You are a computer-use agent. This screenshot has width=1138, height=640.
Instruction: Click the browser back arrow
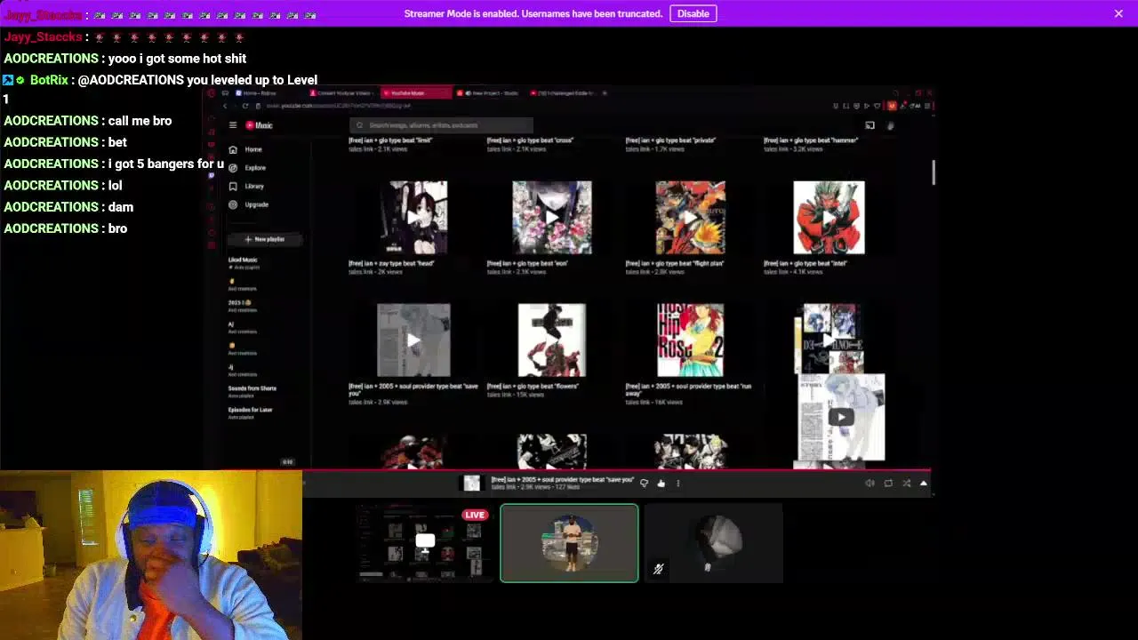point(224,106)
